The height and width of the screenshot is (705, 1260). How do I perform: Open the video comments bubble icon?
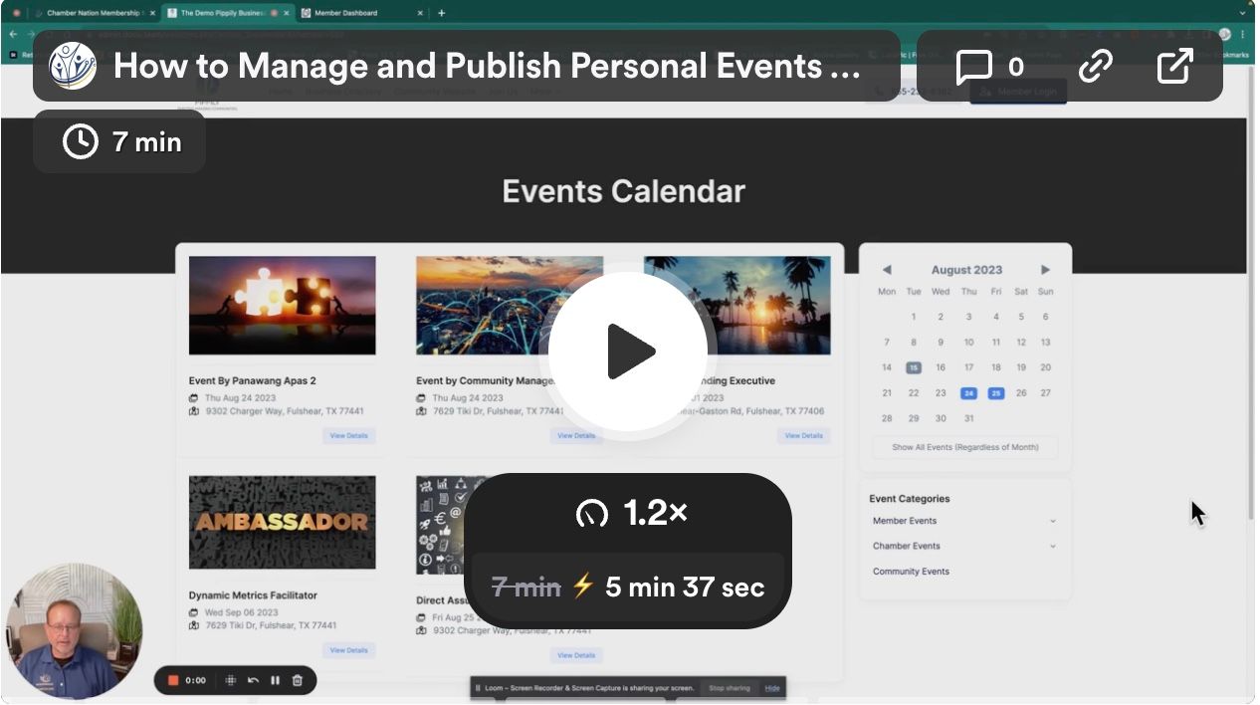coord(974,67)
